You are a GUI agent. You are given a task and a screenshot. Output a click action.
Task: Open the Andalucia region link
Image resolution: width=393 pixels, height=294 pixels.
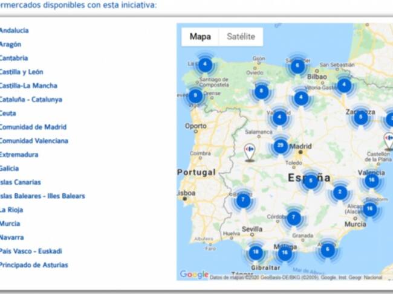14,31
